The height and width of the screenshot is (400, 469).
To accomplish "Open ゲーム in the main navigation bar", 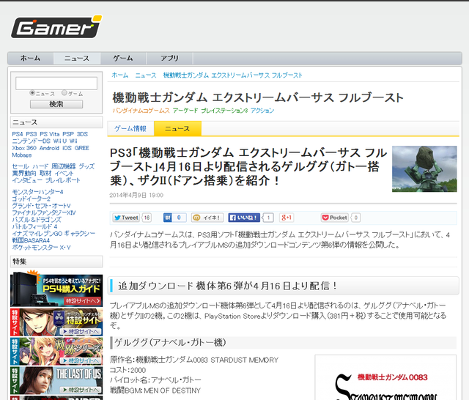I will (123, 58).
